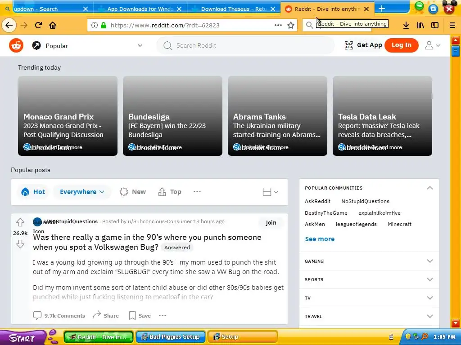461x345 pixels.
Task: Open the Start menu button
Action: tap(23, 337)
